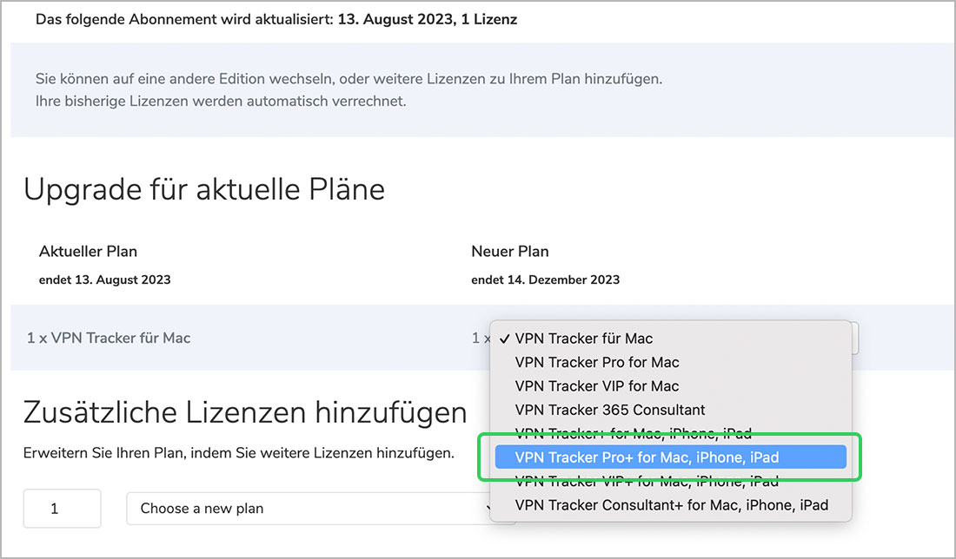This screenshot has height=559, width=956.
Task: Pick VPN Tracker VIP for Mac
Action: point(597,385)
